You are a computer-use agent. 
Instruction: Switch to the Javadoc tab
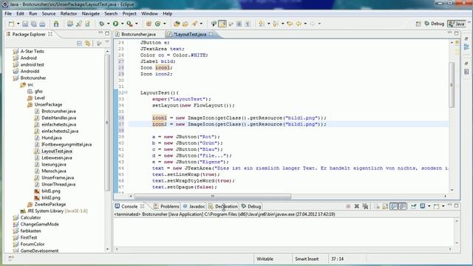coord(194,206)
